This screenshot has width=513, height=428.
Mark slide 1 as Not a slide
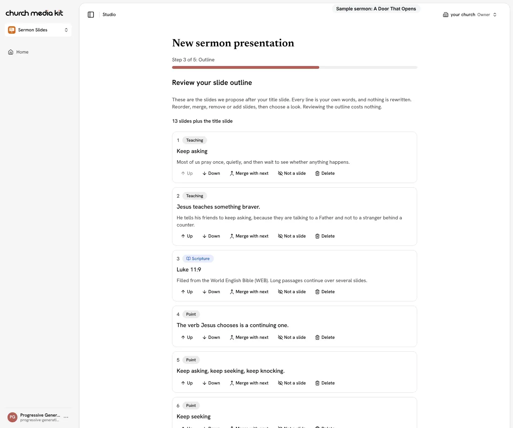[x=292, y=173]
